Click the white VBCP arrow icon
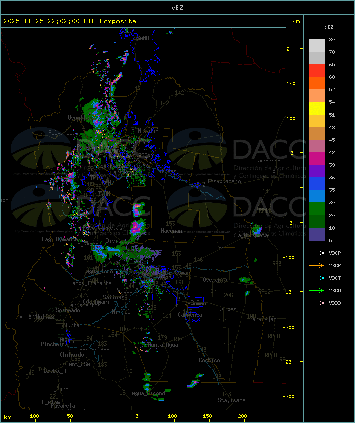Viewport: 355px width, 423px height. pyautogui.click(x=317, y=253)
